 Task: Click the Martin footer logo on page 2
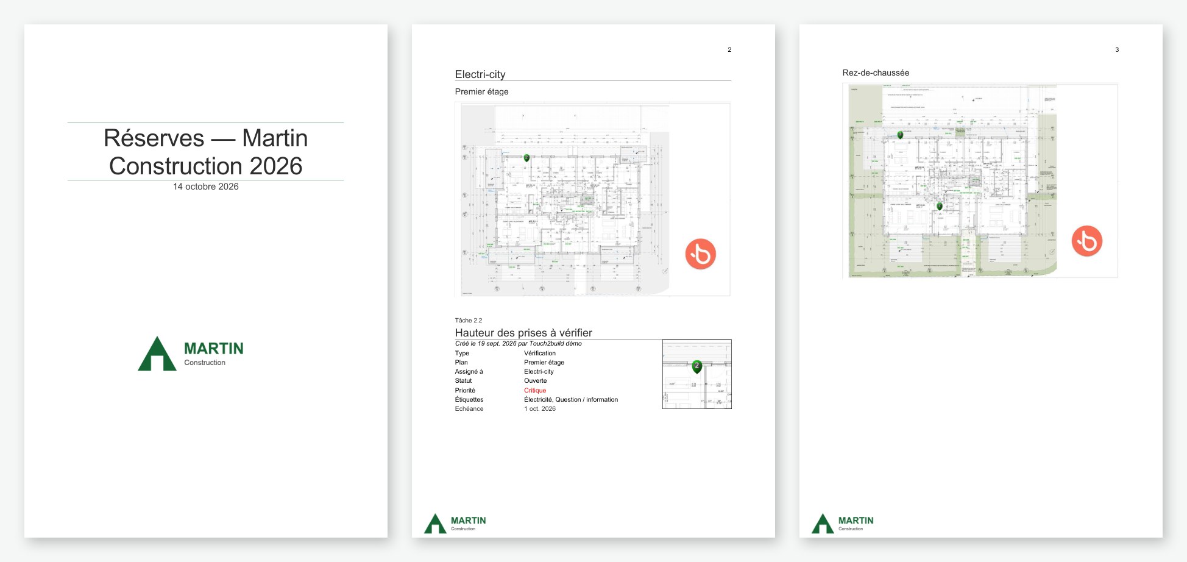pyautogui.click(x=455, y=523)
